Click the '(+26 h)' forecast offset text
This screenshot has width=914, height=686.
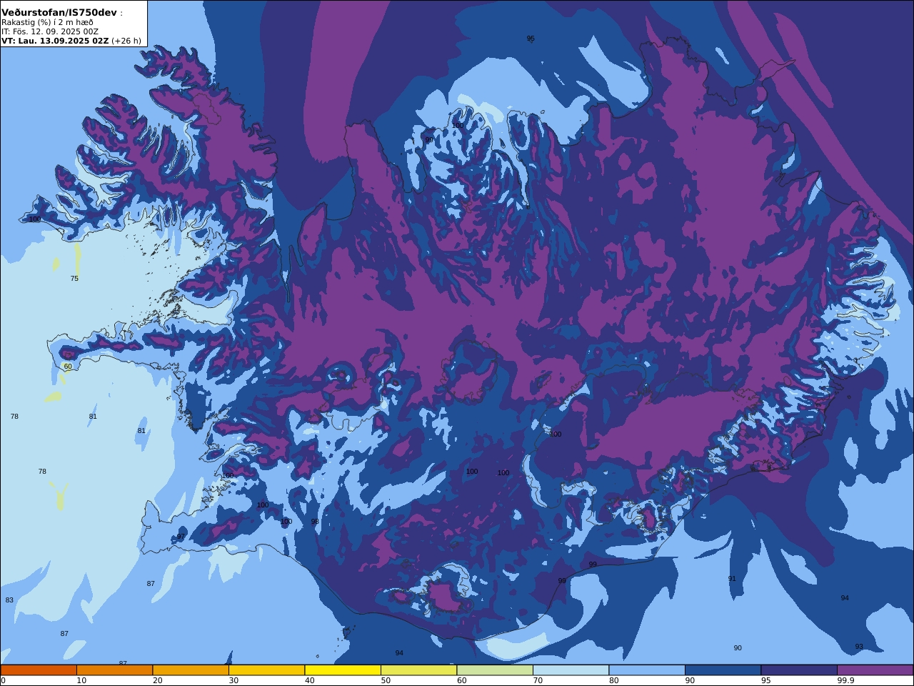pyautogui.click(x=126, y=41)
